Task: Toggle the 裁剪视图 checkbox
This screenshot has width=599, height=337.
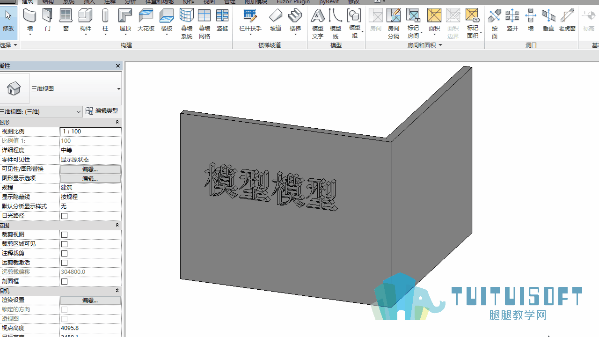Action: [65, 234]
